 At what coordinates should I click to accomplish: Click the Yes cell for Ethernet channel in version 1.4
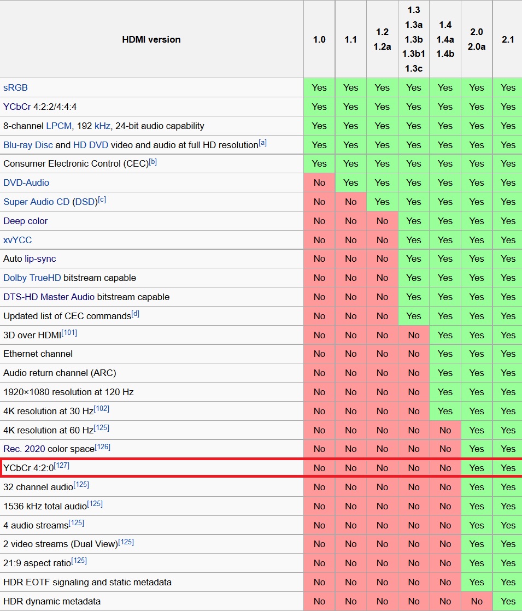click(x=445, y=354)
